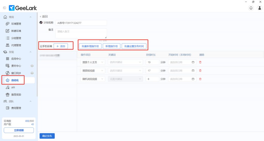The height and width of the screenshot is (141, 264).
Task: Open keyword dropdown in first row
Action: [x=125, y=62]
